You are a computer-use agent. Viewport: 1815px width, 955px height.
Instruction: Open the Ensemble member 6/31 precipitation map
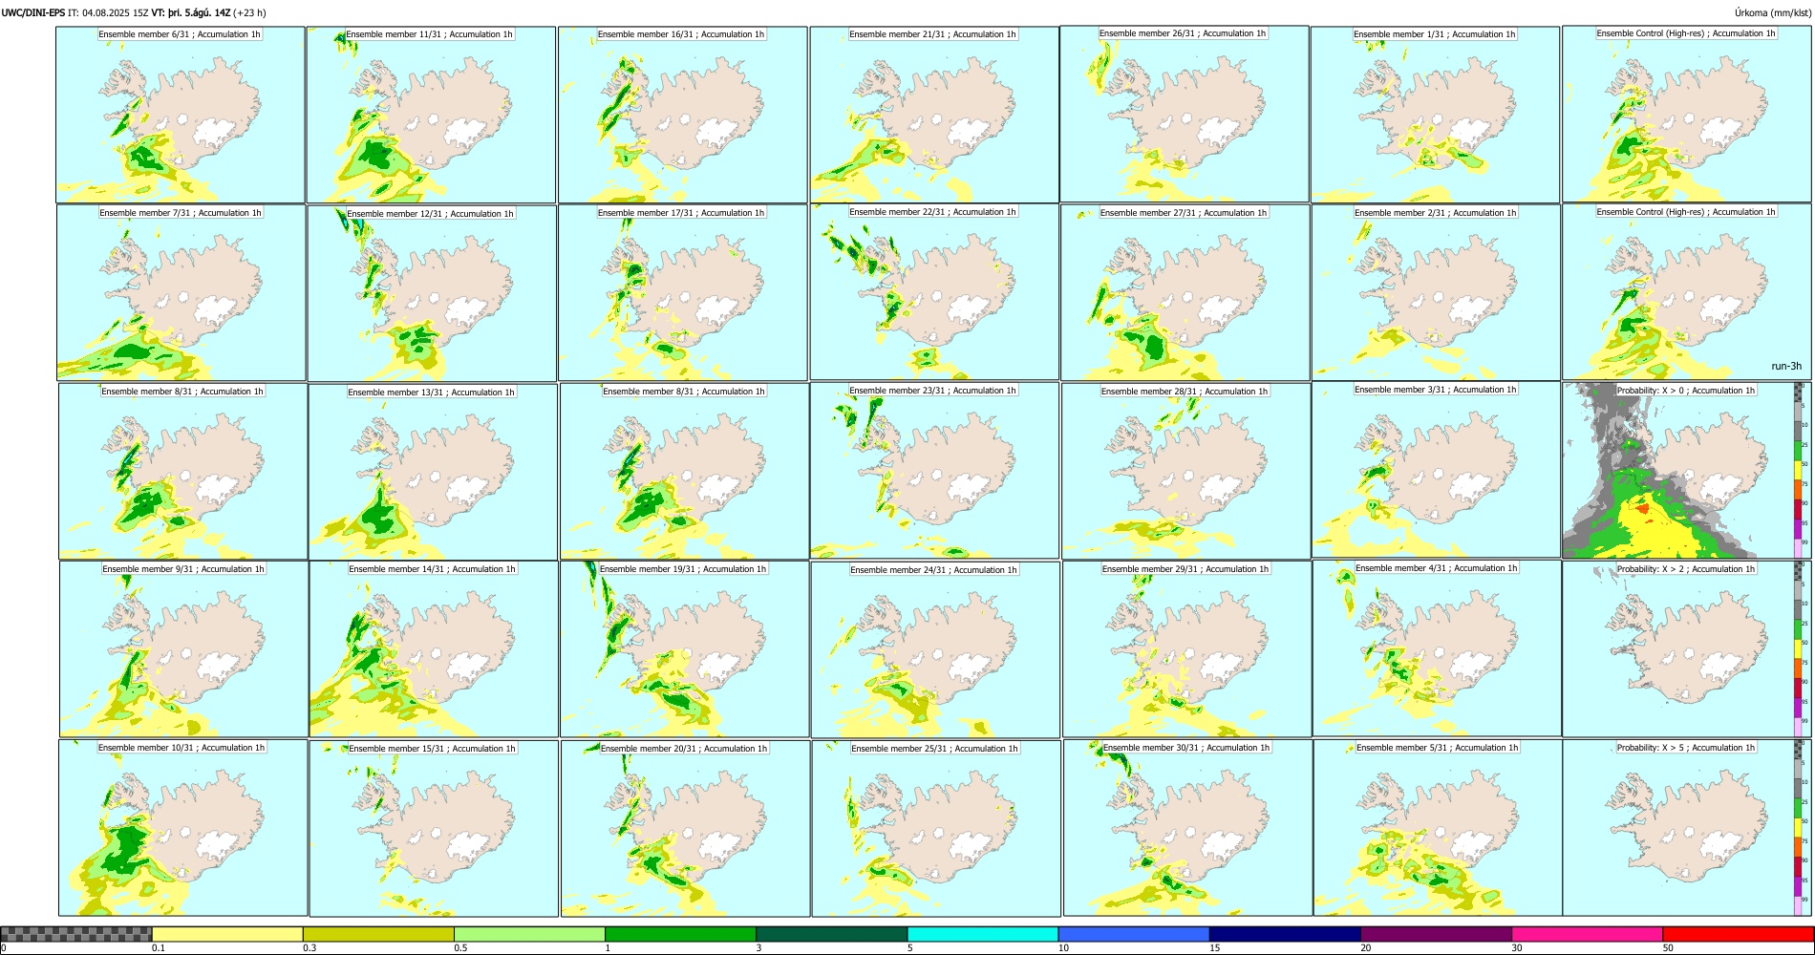click(181, 115)
